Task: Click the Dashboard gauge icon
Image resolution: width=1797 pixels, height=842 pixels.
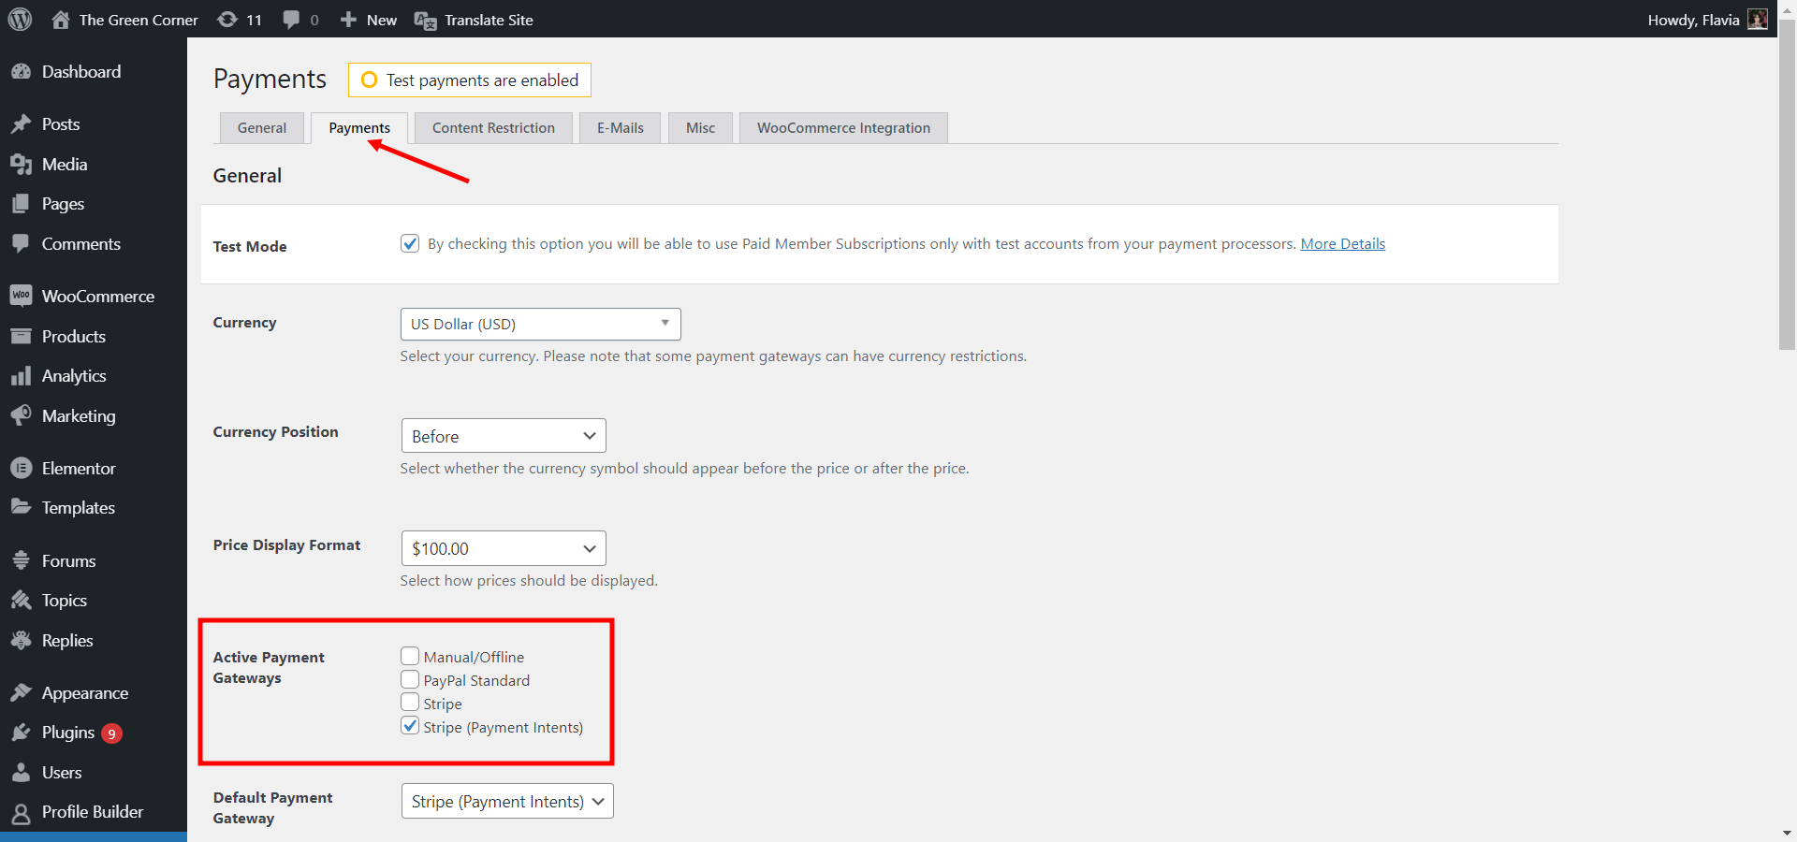Action: 21,72
